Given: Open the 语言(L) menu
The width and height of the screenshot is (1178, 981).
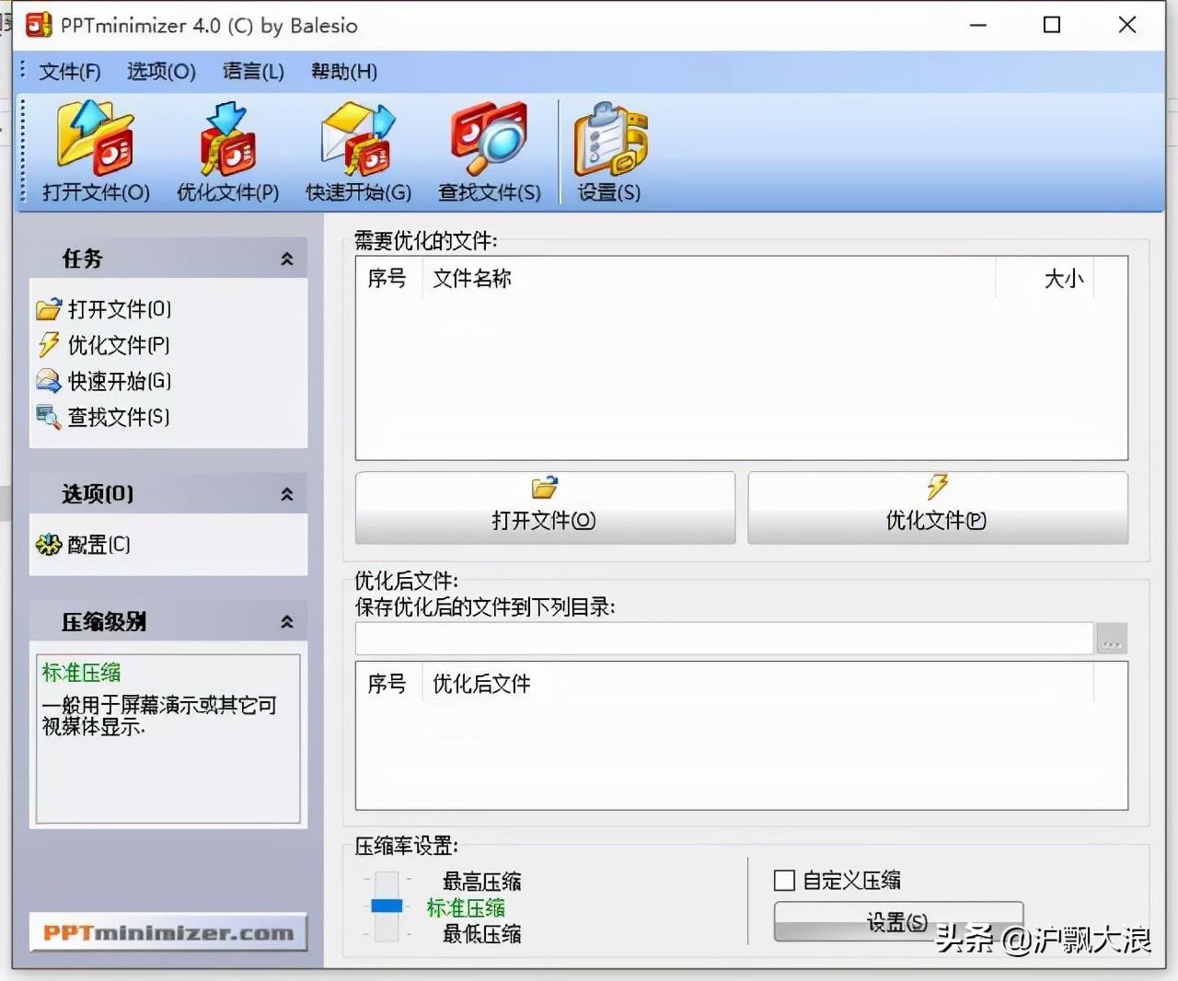Looking at the screenshot, I should 253,72.
